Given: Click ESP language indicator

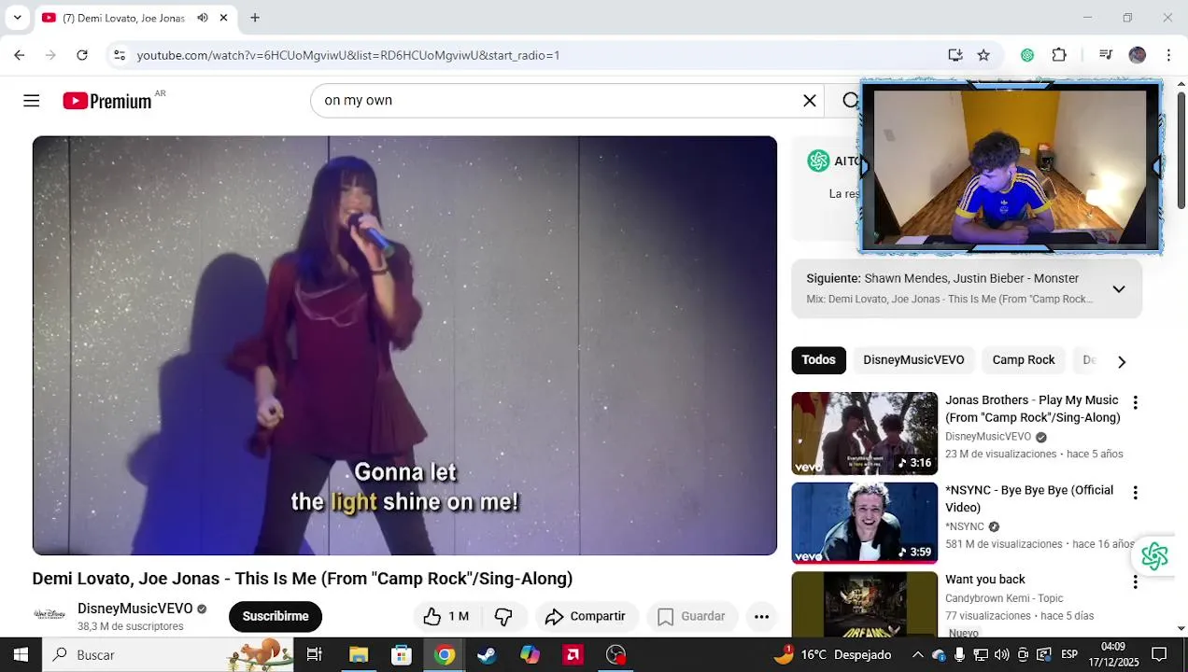Looking at the screenshot, I should click(x=1069, y=655).
